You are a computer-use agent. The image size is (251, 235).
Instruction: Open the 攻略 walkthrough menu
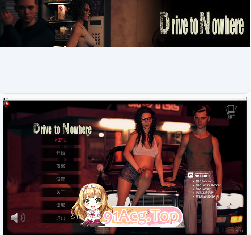pyautogui.click(x=61, y=166)
